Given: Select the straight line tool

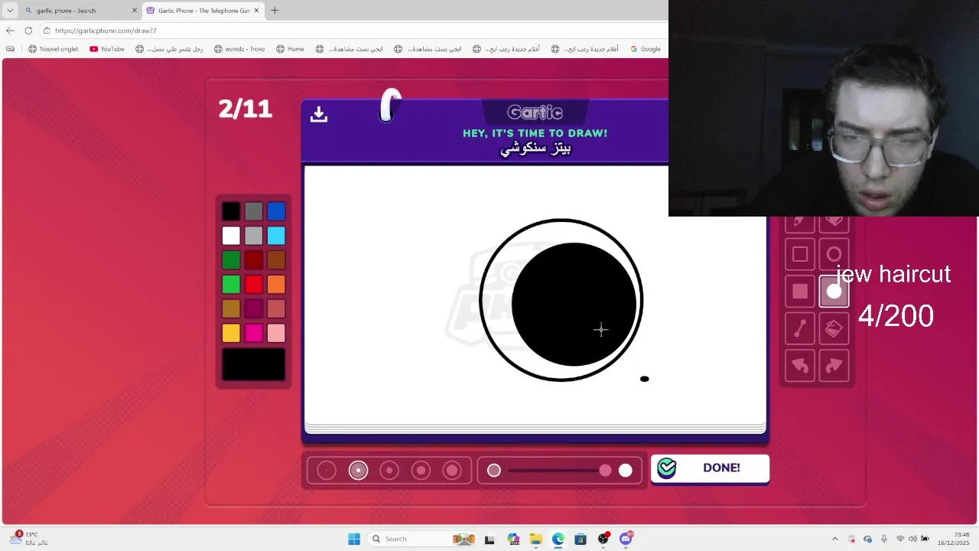Looking at the screenshot, I should (800, 329).
